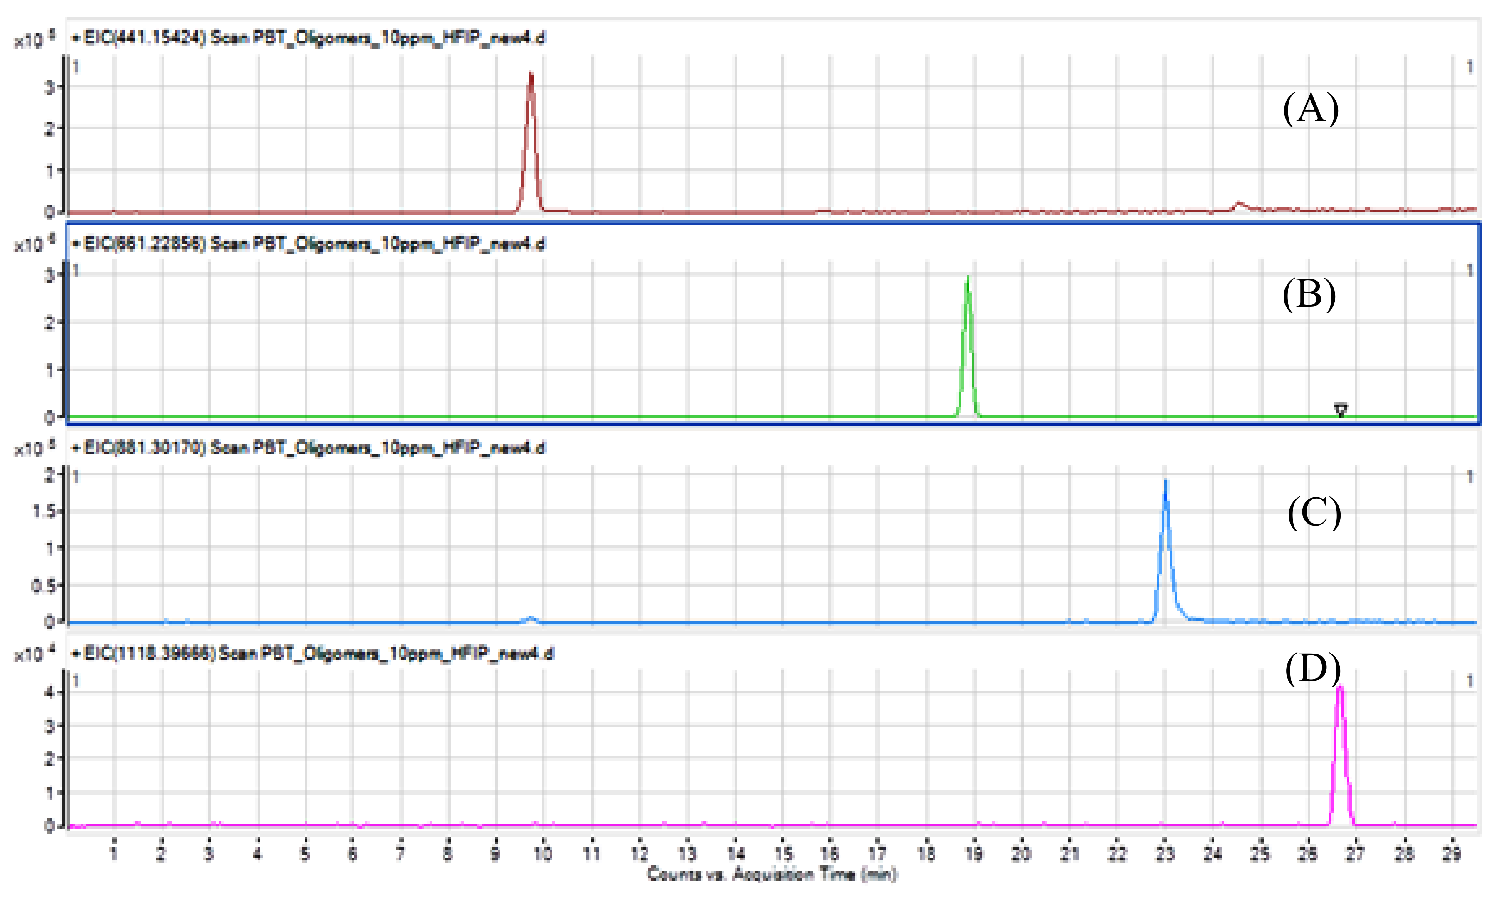Click the small brown bump near 24.5 min
This screenshot has width=1496, height=898.
[1239, 206]
